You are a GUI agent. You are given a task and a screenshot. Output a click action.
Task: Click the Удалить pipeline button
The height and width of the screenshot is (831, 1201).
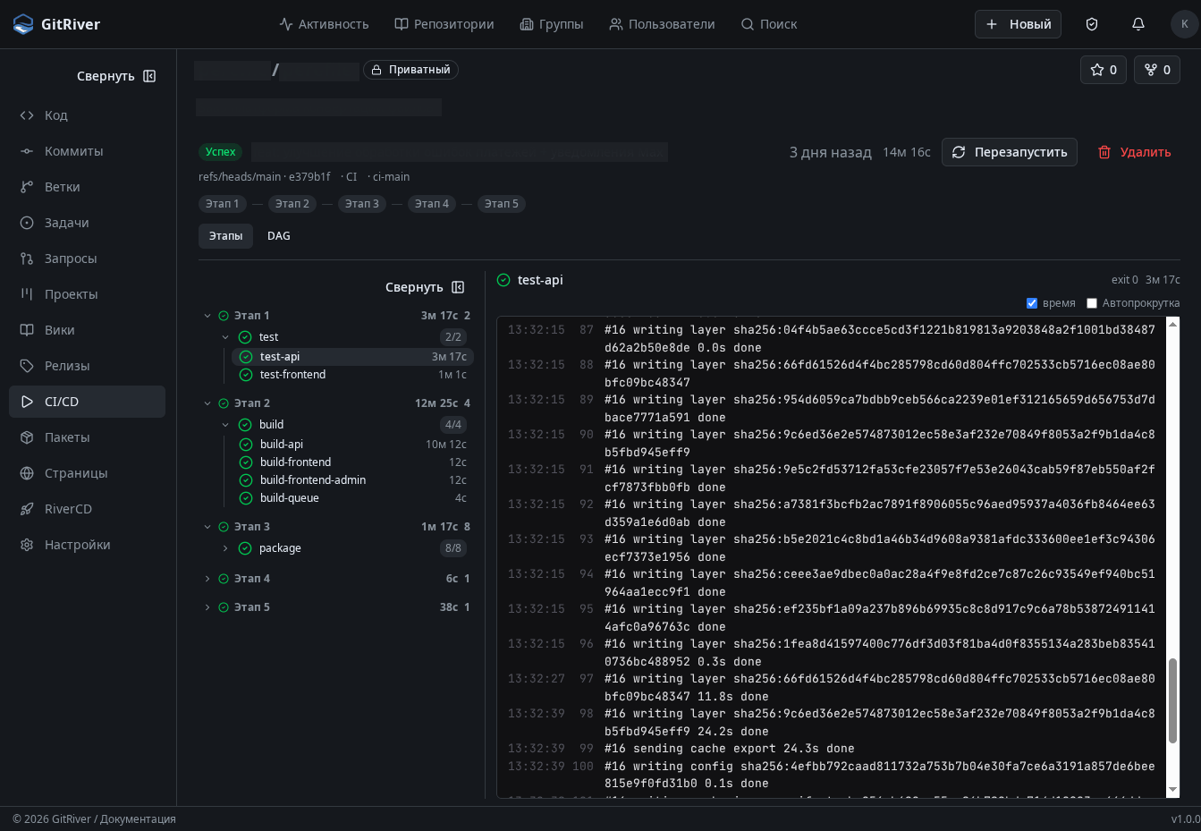(1134, 152)
